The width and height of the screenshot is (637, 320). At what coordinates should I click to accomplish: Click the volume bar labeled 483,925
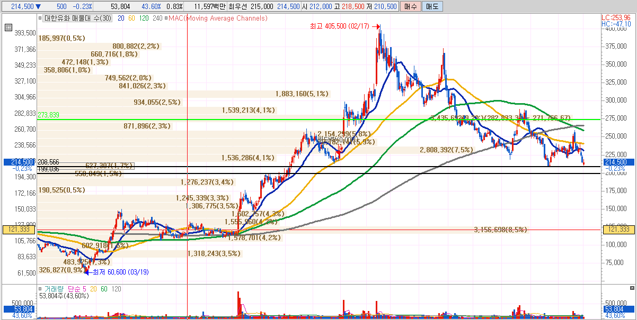86,262
